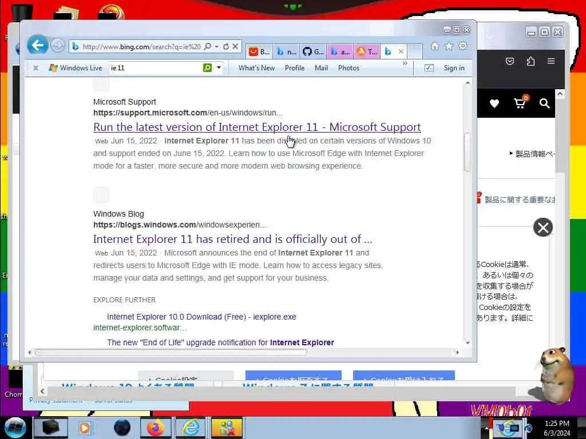Open 'Run the latest version of Internet Explorer 11' link
The image size is (586, 439).
click(x=257, y=127)
